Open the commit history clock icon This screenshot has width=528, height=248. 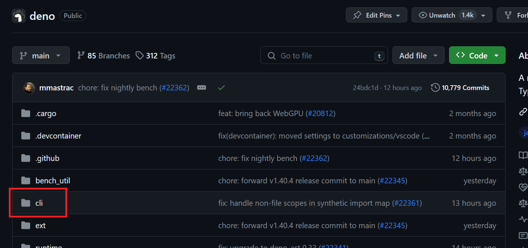click(435, 87)
